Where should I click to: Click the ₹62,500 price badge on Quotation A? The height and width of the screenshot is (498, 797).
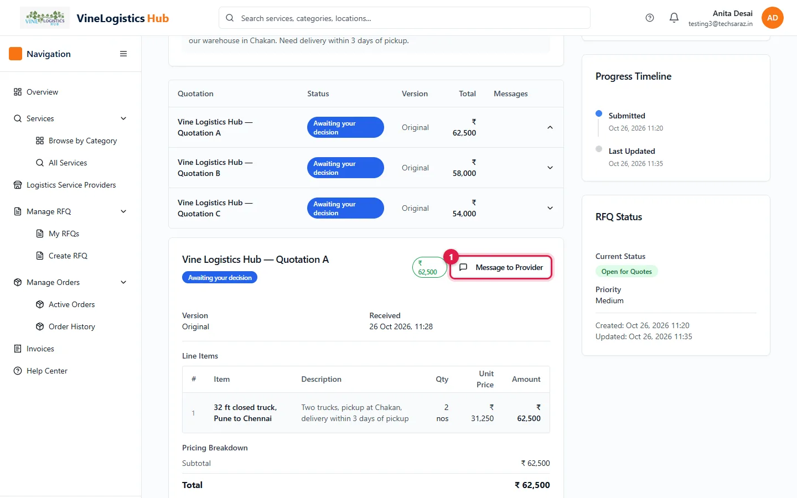coord(429,267)
